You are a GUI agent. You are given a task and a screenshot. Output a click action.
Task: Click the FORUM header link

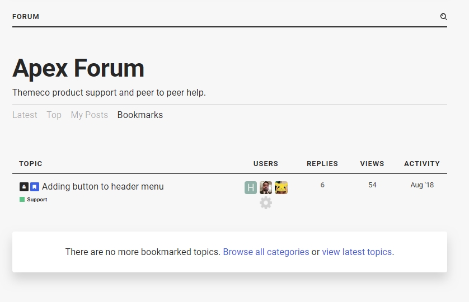tap(26, 17)
